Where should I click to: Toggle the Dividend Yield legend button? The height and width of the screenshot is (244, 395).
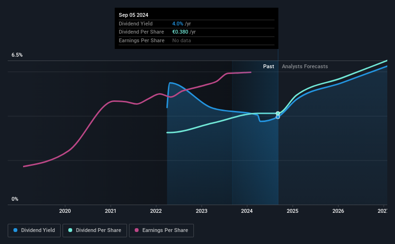34,231
